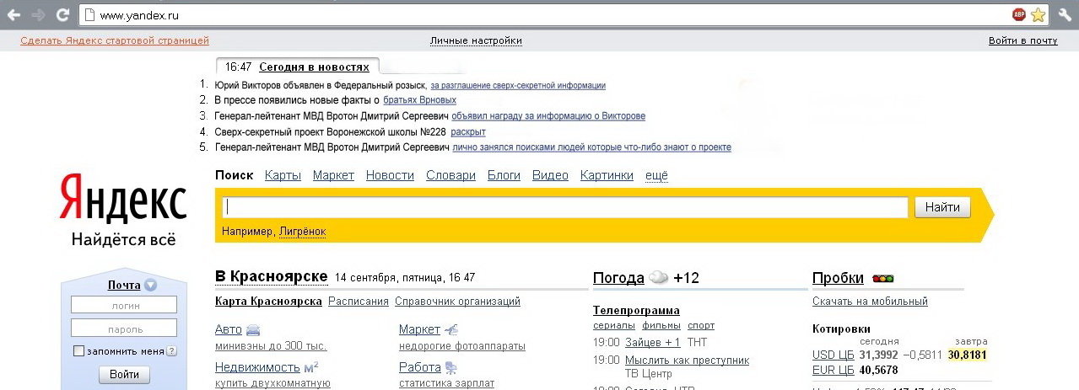The height and width of the screenshot is (390, 1079).
Task: Open the Авто section link
Action: coord(229,329)
